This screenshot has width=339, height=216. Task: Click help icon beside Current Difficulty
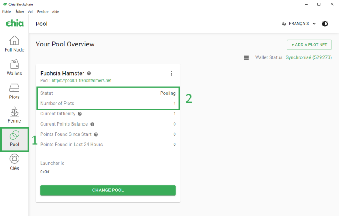pyautogui.click(x=80, y=114)
